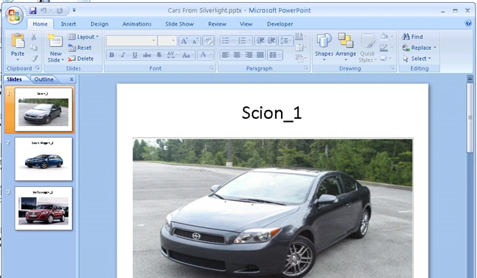Convert to SmartArt graphic
The width and height of the screenshot is (477, 278).
point(301,59)
